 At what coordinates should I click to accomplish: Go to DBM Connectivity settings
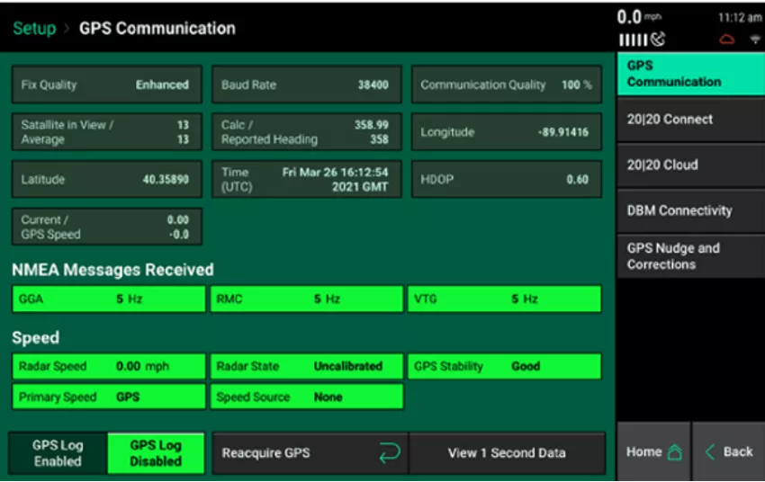click(689, 211)
